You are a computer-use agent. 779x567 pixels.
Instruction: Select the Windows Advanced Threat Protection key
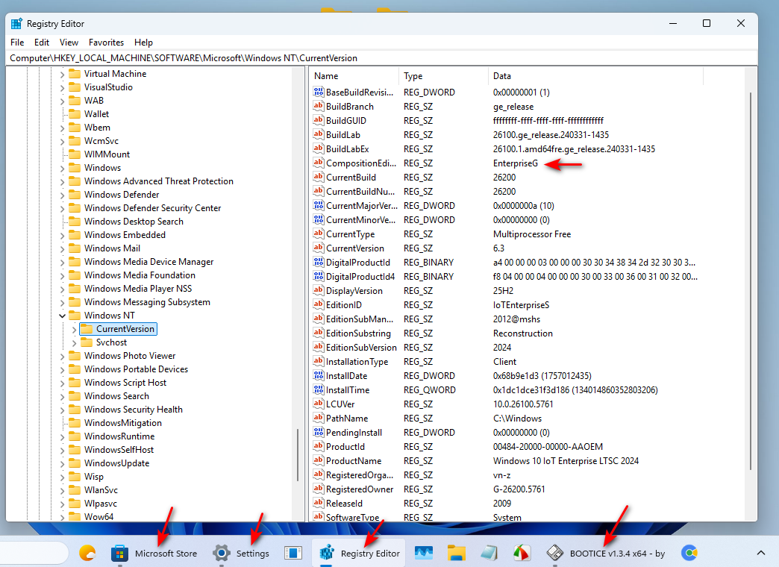[x=158, y=181]
